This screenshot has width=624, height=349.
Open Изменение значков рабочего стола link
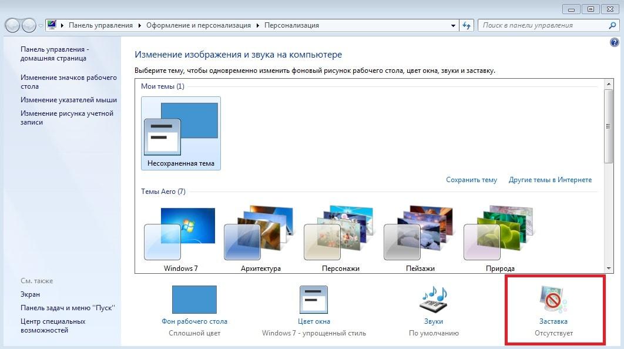(68, 82)
